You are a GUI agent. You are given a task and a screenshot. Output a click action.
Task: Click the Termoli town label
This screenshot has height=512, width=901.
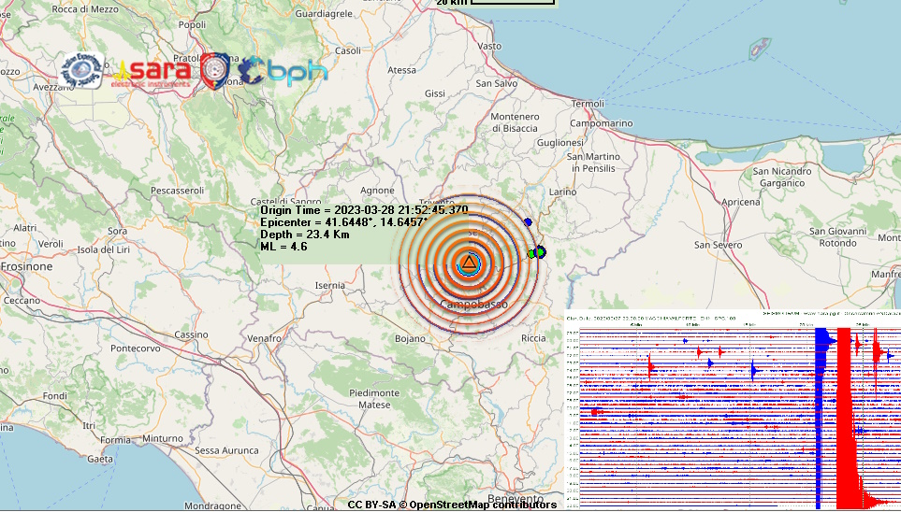click(x=588, y=103)
